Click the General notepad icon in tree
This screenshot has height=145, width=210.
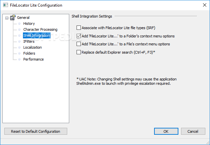(x=13, y=18)
